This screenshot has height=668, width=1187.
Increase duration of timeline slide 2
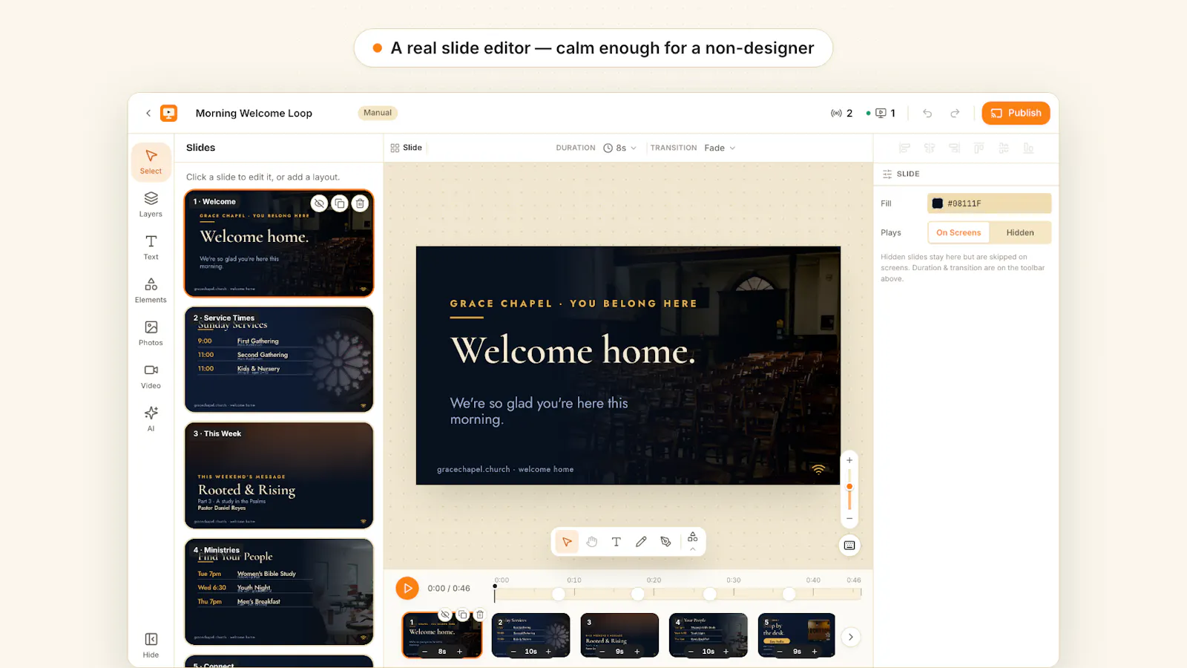pos(548,652)
